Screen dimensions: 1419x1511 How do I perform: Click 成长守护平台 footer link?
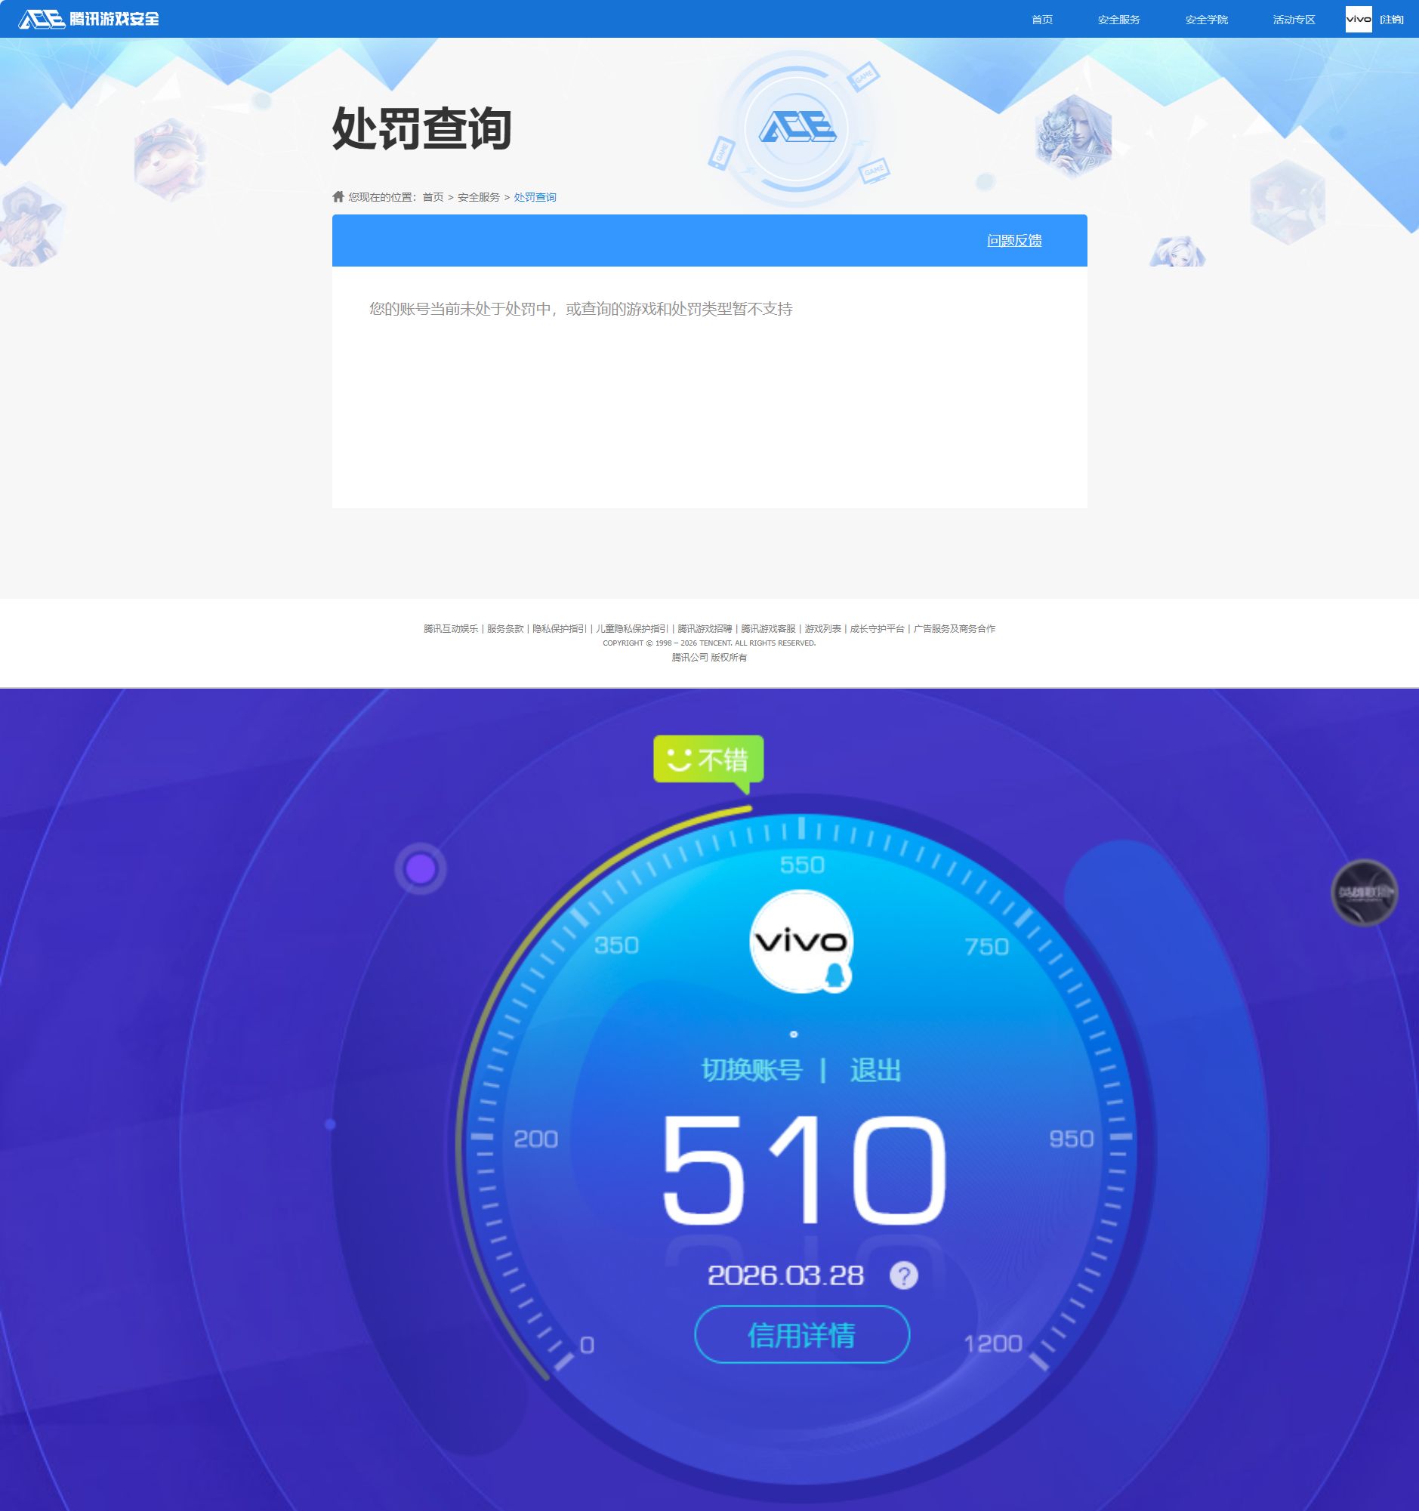[878, 628]
